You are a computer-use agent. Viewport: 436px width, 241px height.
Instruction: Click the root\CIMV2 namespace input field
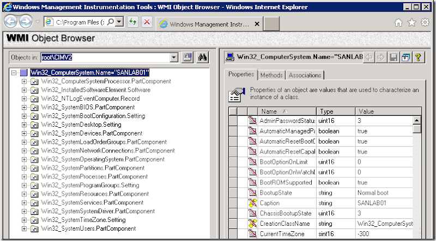click(x=105, y=58)
